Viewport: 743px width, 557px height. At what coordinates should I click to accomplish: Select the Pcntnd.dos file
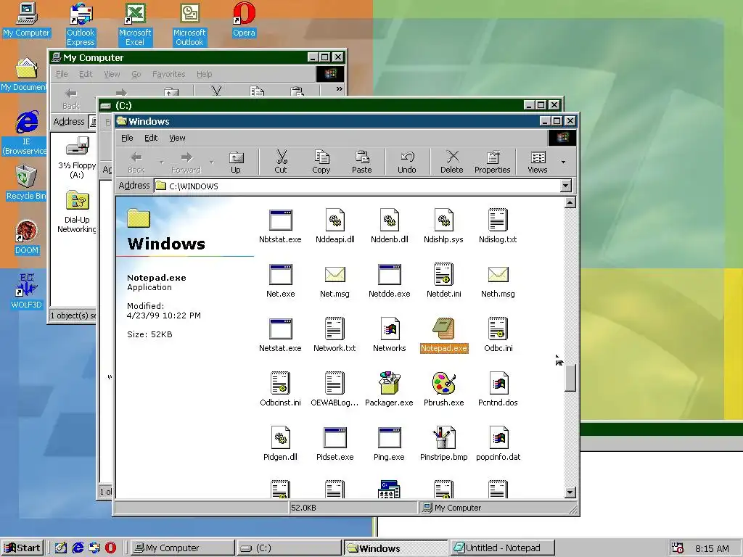coord(498,389)
